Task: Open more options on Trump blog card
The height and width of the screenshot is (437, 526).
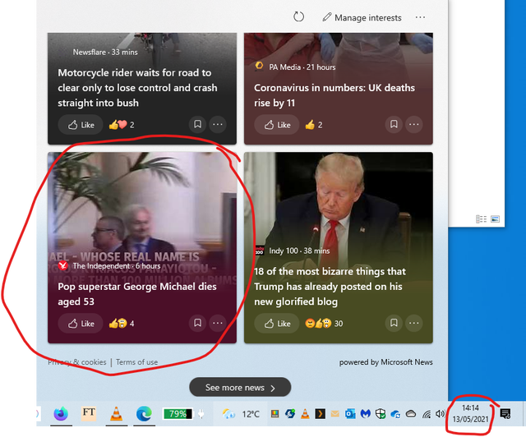Action: pos(413,323)
